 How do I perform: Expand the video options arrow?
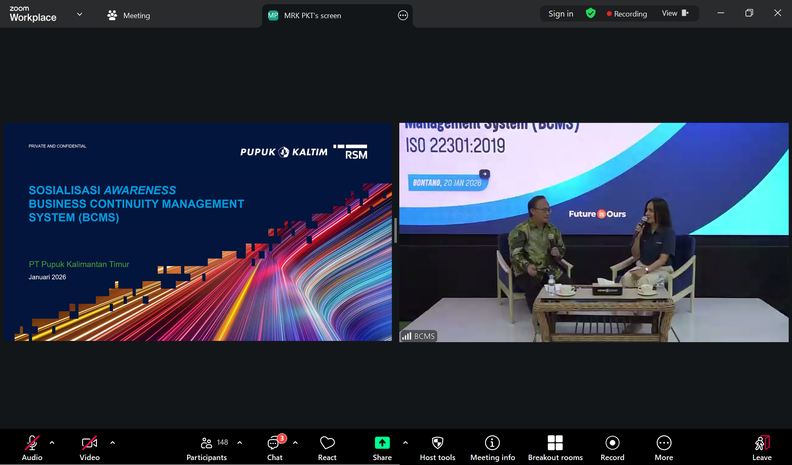113,443
